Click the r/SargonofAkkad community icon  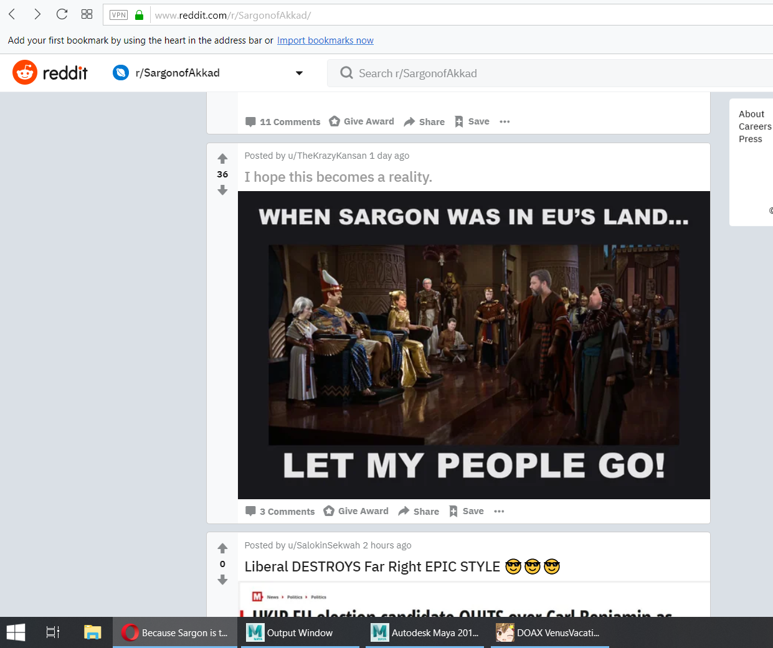(x=121, y=73)
